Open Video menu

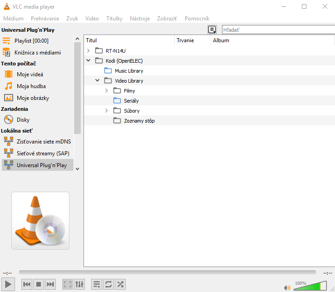[x=92, y=19]
